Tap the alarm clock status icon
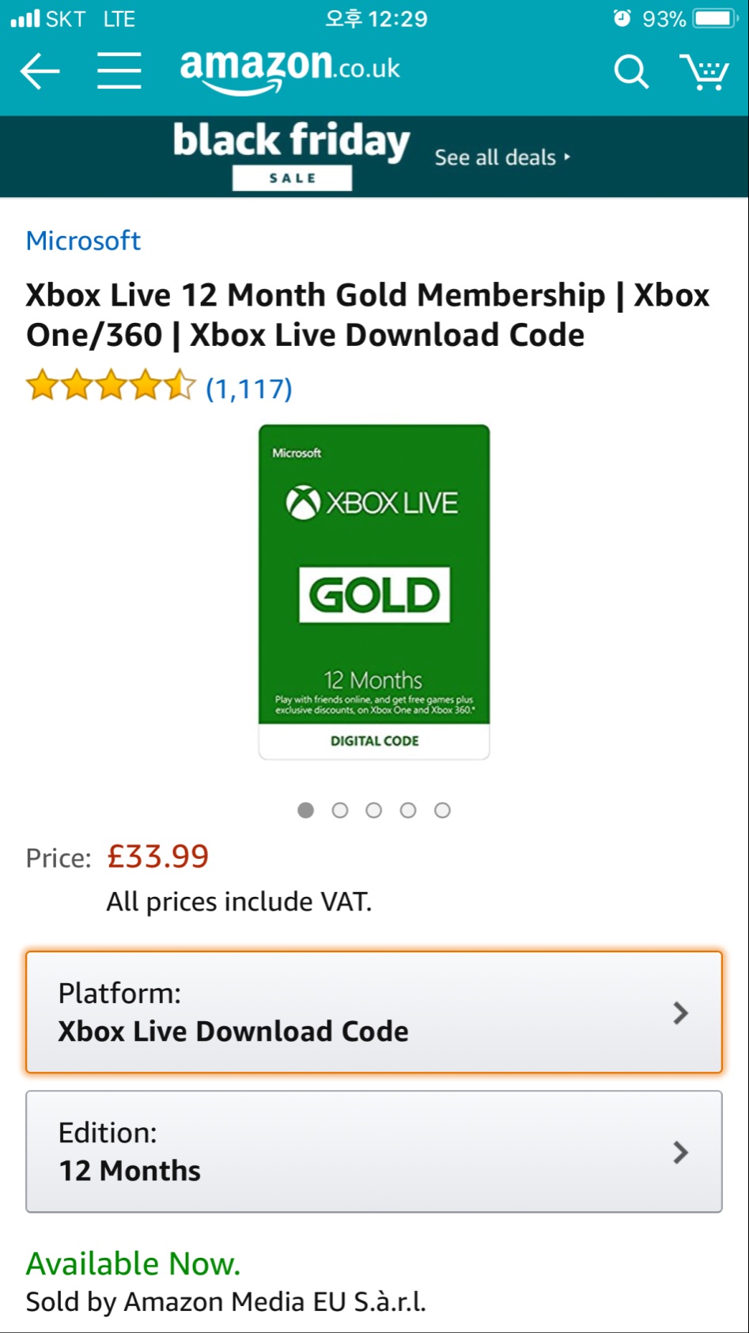Image resolution: width=749 pixels, height=1333 pixels. (x=622, y=18)
